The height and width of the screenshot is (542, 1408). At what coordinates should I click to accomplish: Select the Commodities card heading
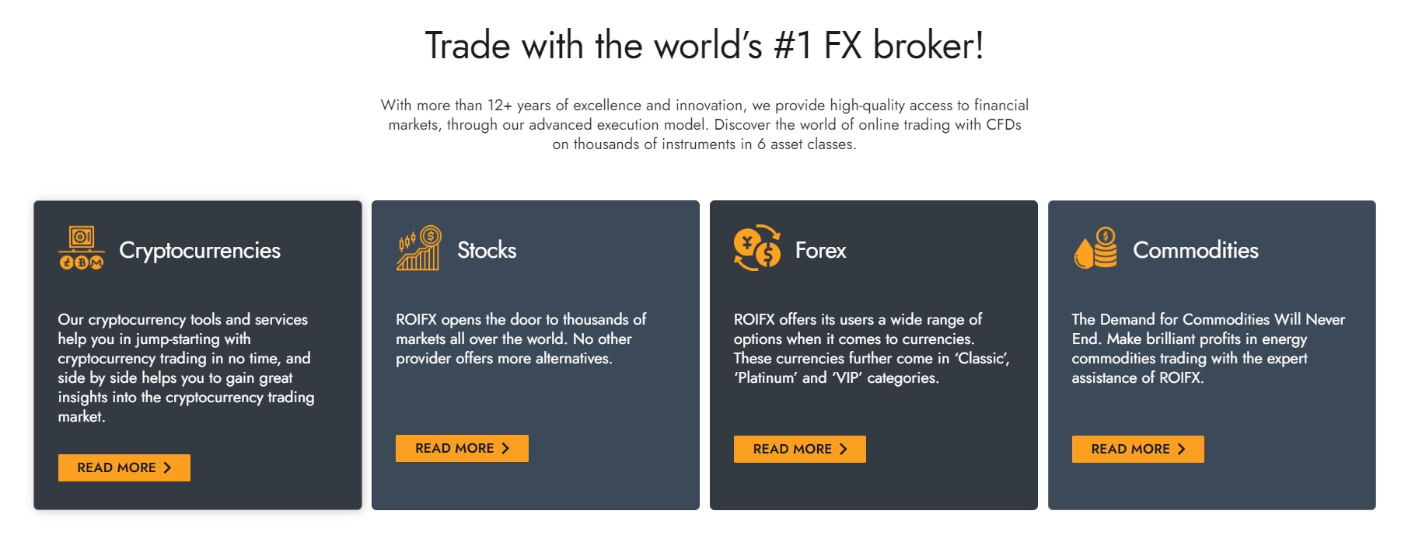[1196, 250]
